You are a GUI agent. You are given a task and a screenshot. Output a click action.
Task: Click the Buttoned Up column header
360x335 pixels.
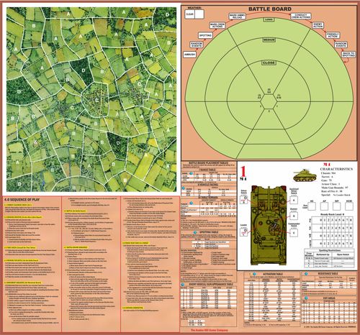(323, 254)
